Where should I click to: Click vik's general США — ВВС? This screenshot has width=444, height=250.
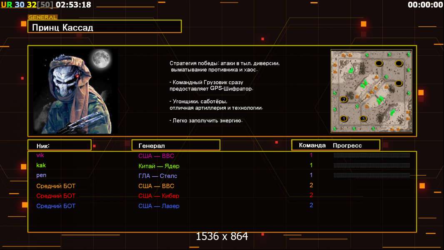(156, 156)
